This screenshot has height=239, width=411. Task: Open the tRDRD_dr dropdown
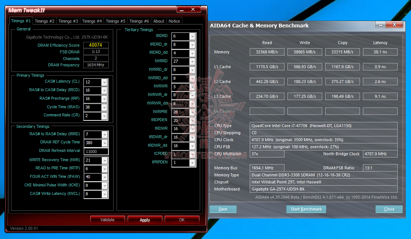tap(192, 44)
